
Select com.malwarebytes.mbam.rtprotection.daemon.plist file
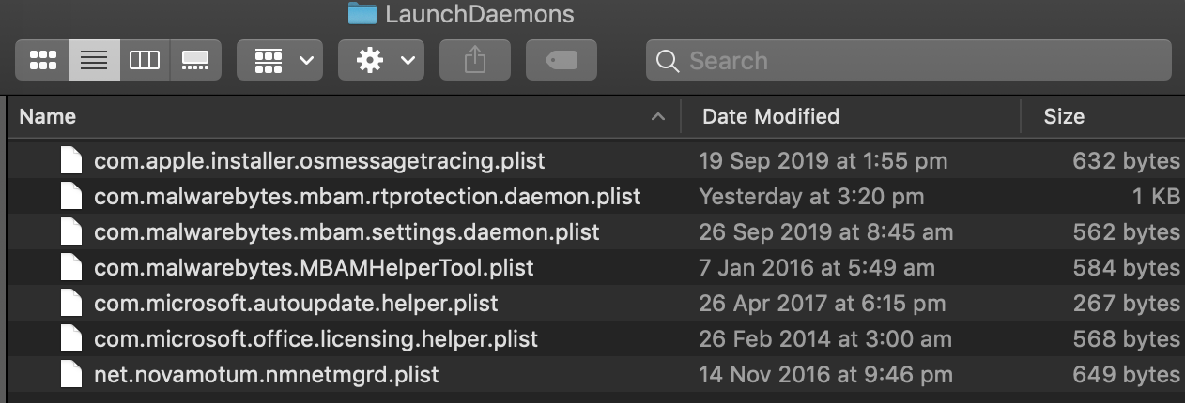367,197
